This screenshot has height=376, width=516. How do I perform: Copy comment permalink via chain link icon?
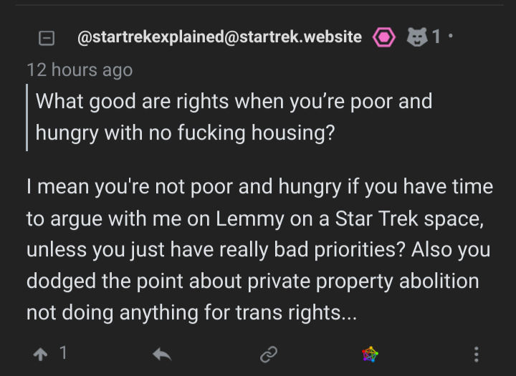coord(269,355)
